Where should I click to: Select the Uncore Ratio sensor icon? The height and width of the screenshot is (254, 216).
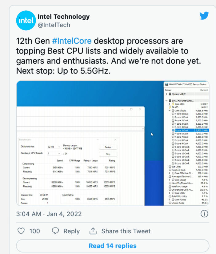169,202
